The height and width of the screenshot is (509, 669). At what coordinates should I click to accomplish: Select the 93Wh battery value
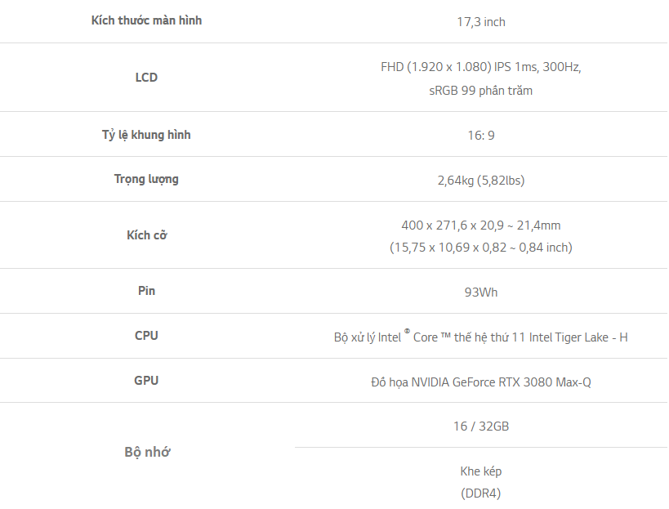pos(481,292)
